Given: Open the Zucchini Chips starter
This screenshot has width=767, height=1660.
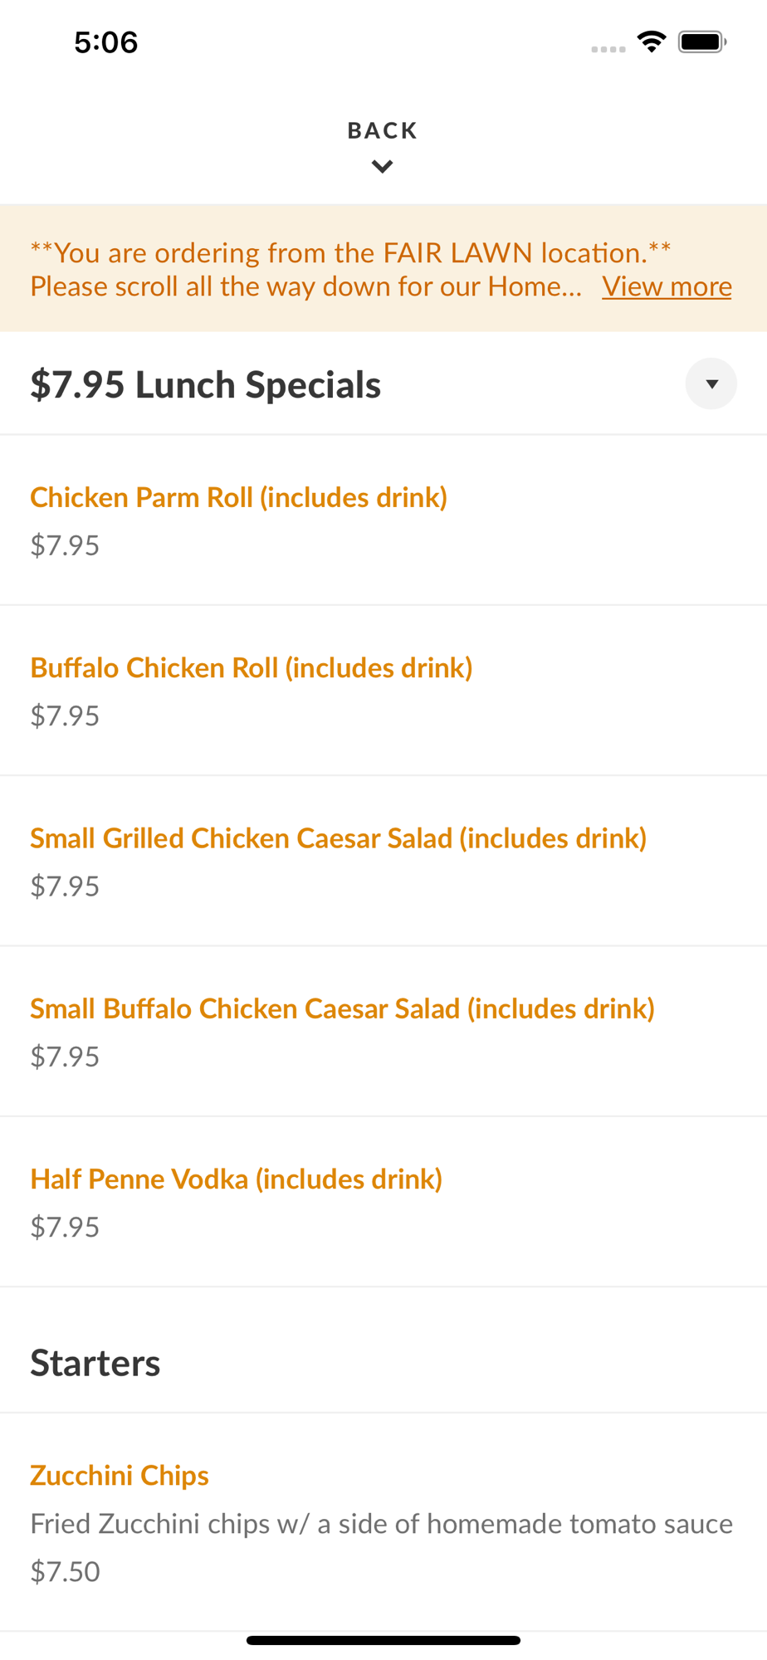Looking at the screenshot, I should tap(120, 1475).
